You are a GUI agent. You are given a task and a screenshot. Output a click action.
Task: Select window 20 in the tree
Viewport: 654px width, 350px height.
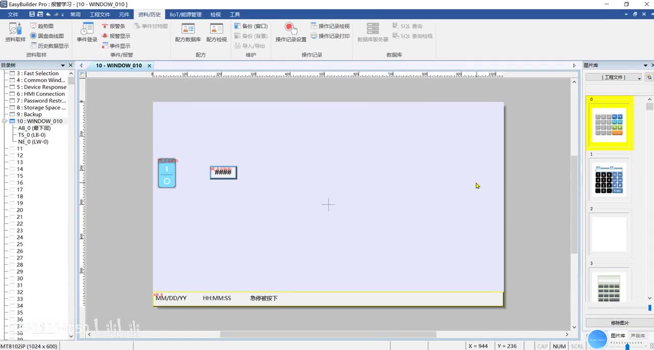pos(19,210)
